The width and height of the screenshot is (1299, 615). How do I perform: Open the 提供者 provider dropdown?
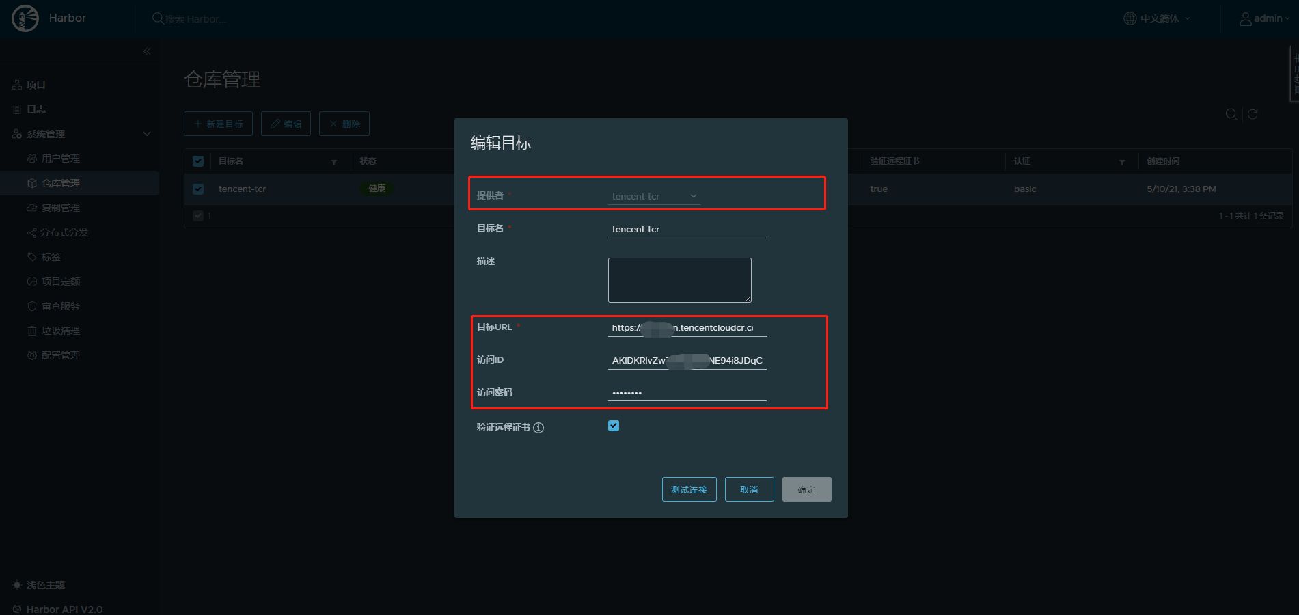click(x=654, y=196)
